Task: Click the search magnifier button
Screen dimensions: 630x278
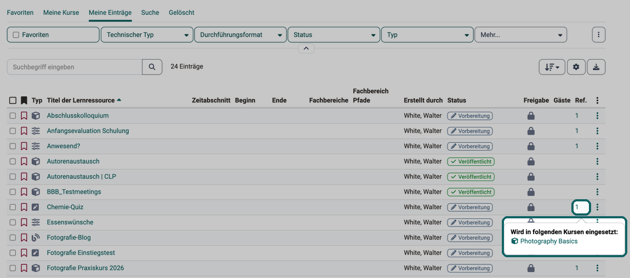Action: [152, 67]
